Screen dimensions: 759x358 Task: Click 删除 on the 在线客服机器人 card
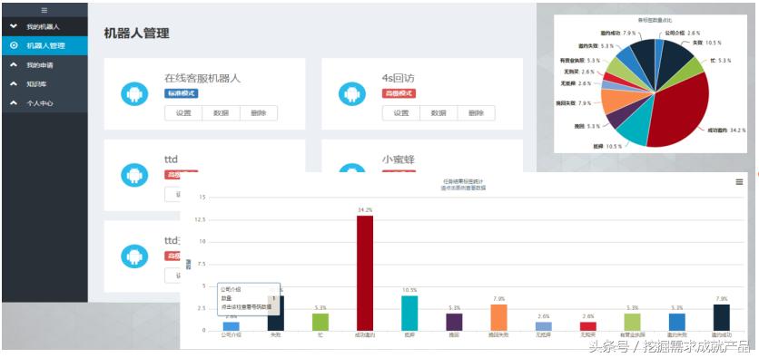tap(259, 113)
